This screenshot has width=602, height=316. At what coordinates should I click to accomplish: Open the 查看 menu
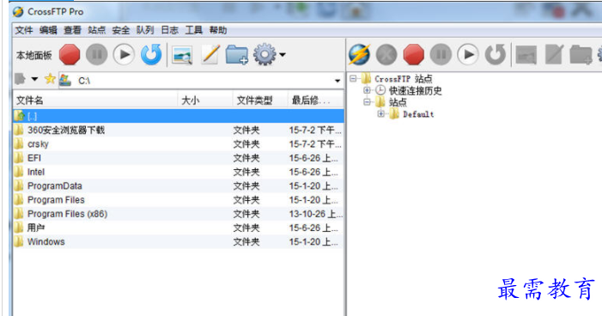72,30
